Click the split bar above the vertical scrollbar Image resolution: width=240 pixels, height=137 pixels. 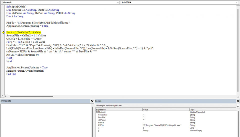(x=238, y=5)
